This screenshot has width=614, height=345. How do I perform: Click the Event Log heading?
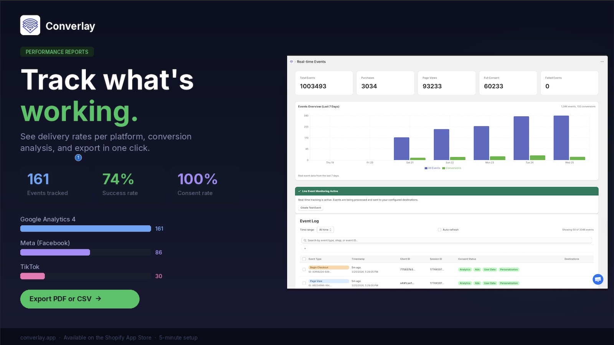309,221
